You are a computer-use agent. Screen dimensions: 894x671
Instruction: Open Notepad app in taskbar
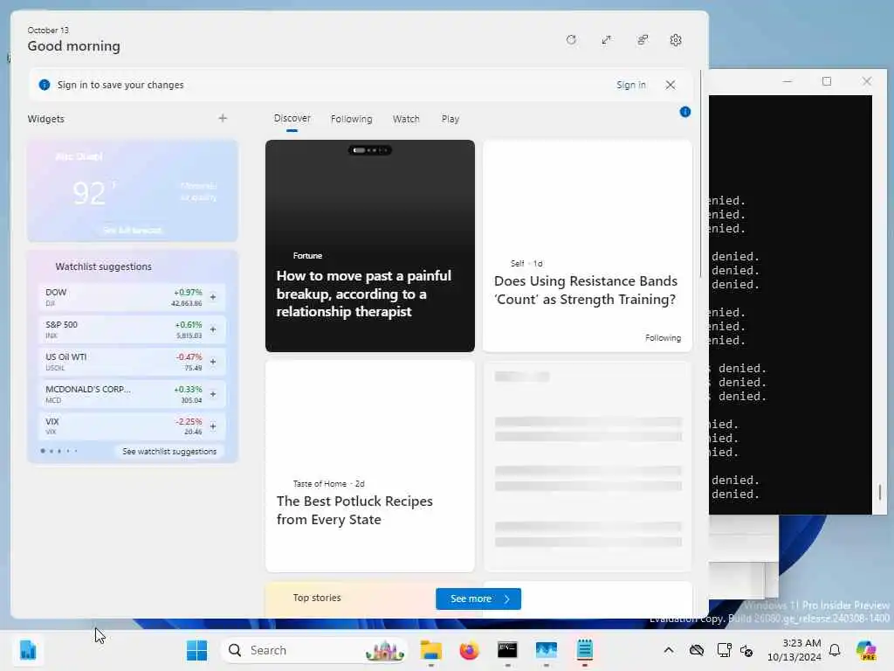point(584,650)
